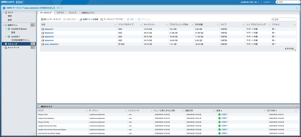Open the root@192.168.1.40 user dropdown
Image resolution: width=301 pixels, height=137 pixels.
click(x=250, y=2)
